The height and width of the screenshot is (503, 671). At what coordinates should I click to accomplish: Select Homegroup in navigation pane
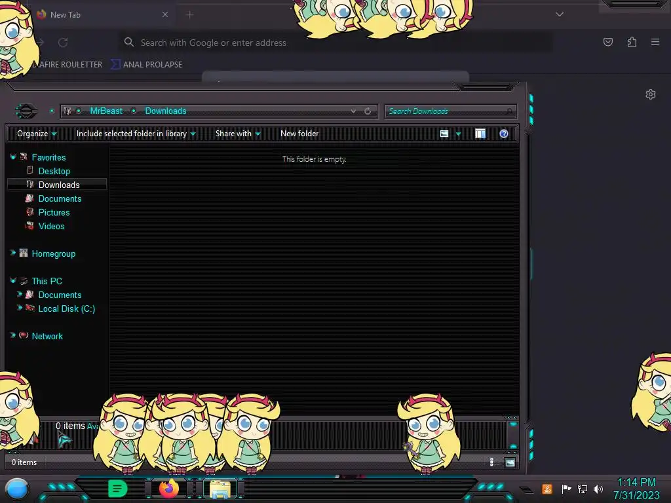[54, 253]
